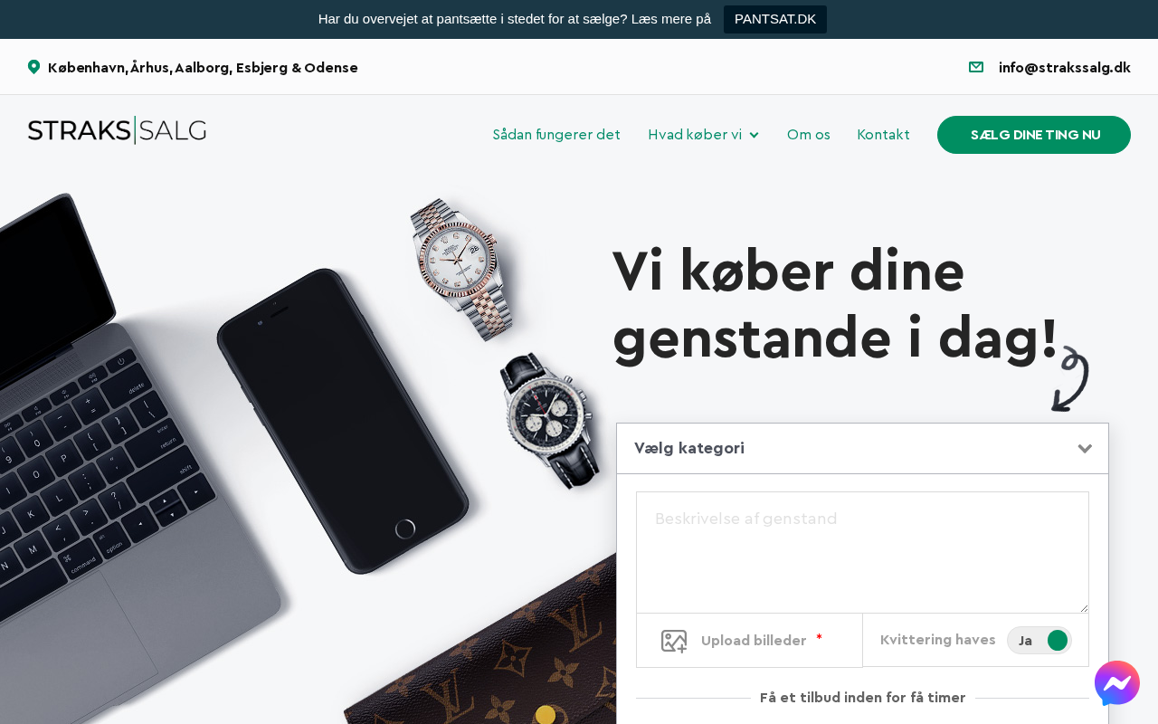Click the STRAKS|SALG logo

click(x=117, y=130)
